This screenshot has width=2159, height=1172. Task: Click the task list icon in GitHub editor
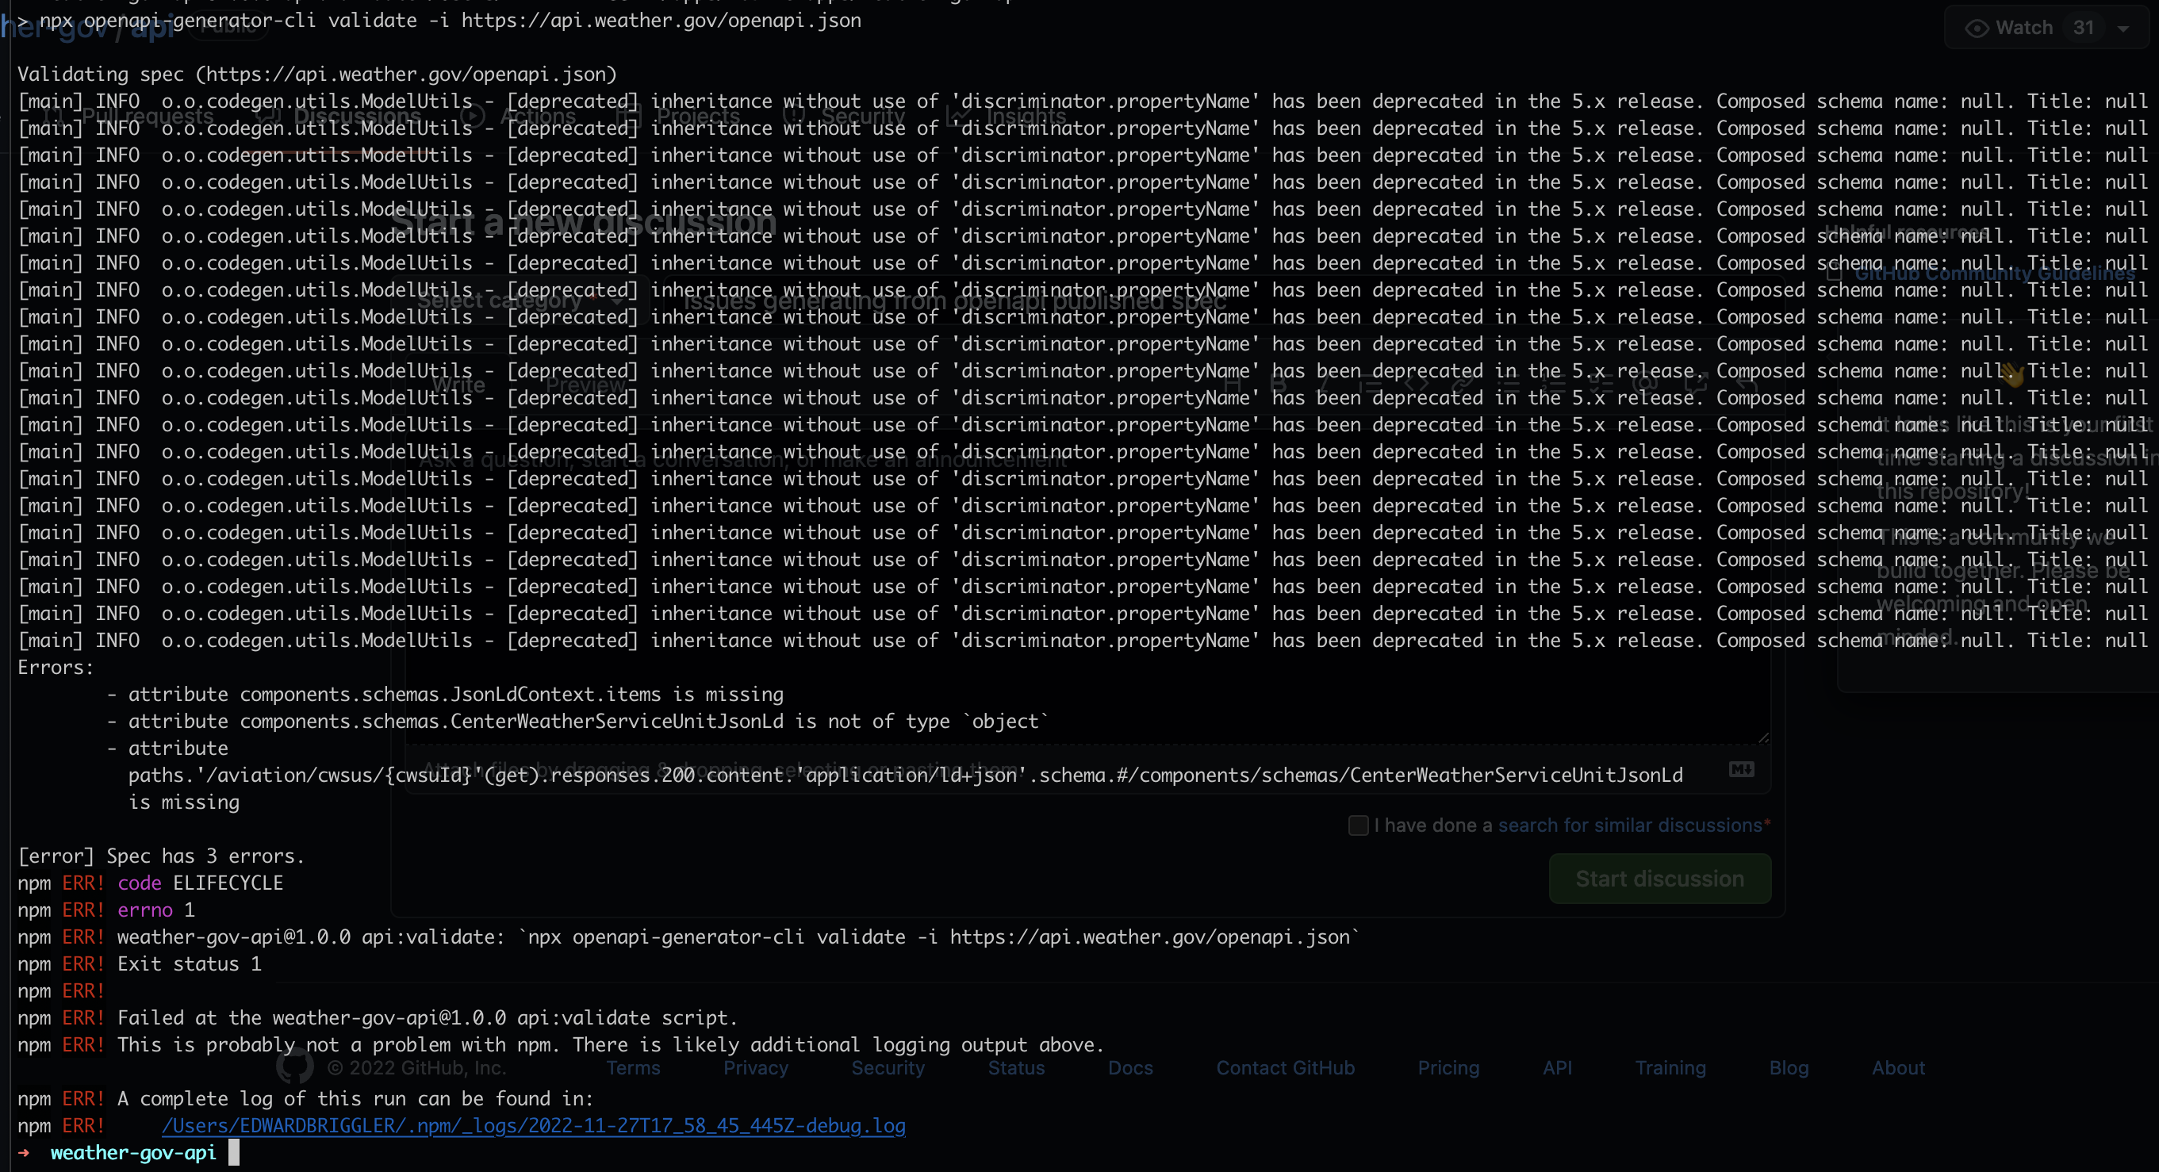1601,385
